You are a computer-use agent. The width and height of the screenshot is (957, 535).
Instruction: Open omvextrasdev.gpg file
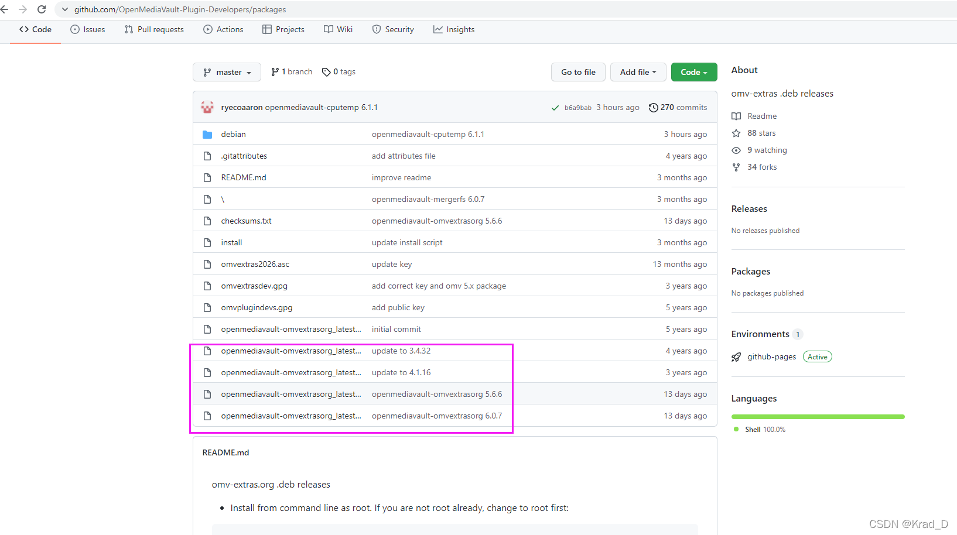[x=254, y=286]
